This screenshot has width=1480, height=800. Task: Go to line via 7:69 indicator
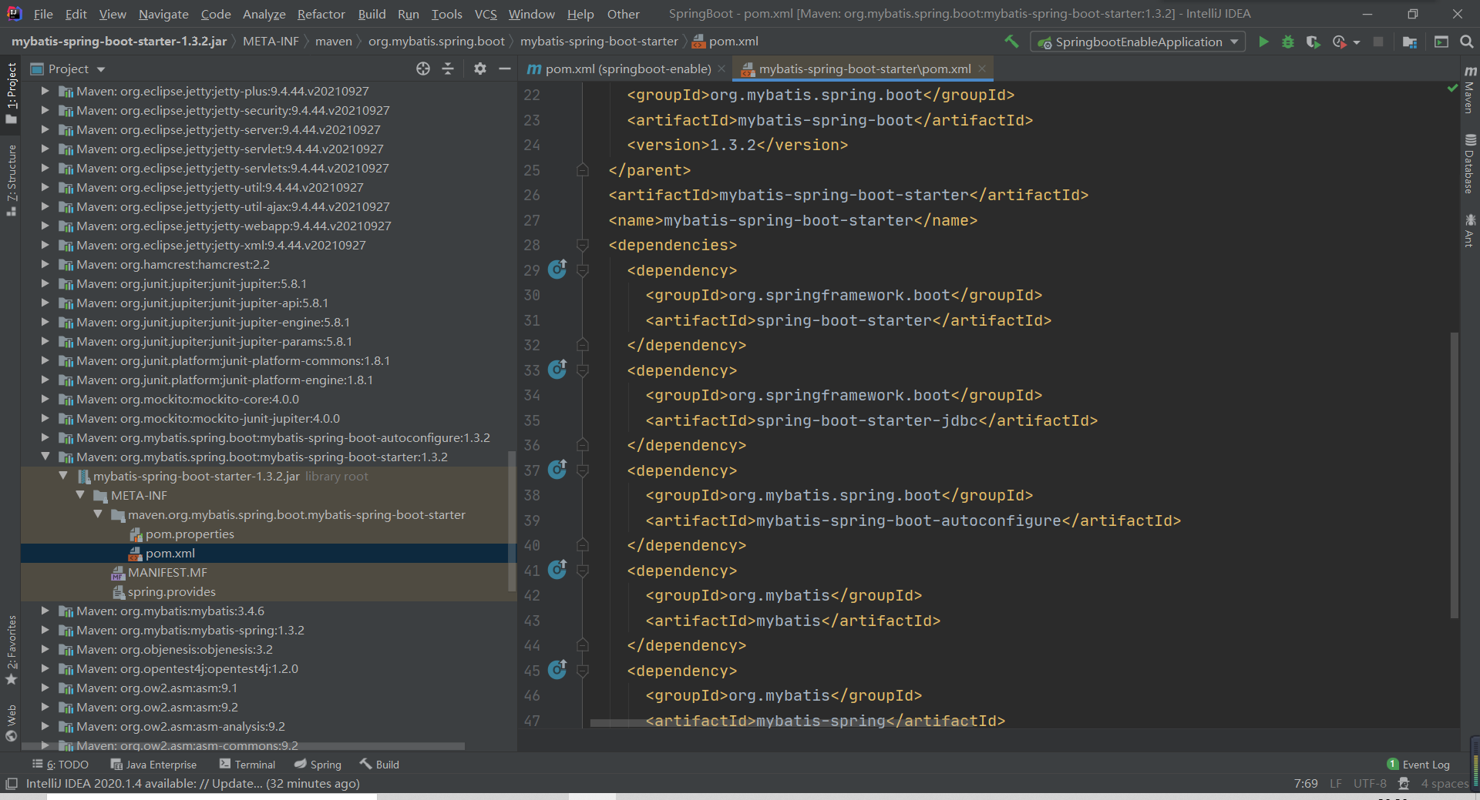click(1306, 784)
